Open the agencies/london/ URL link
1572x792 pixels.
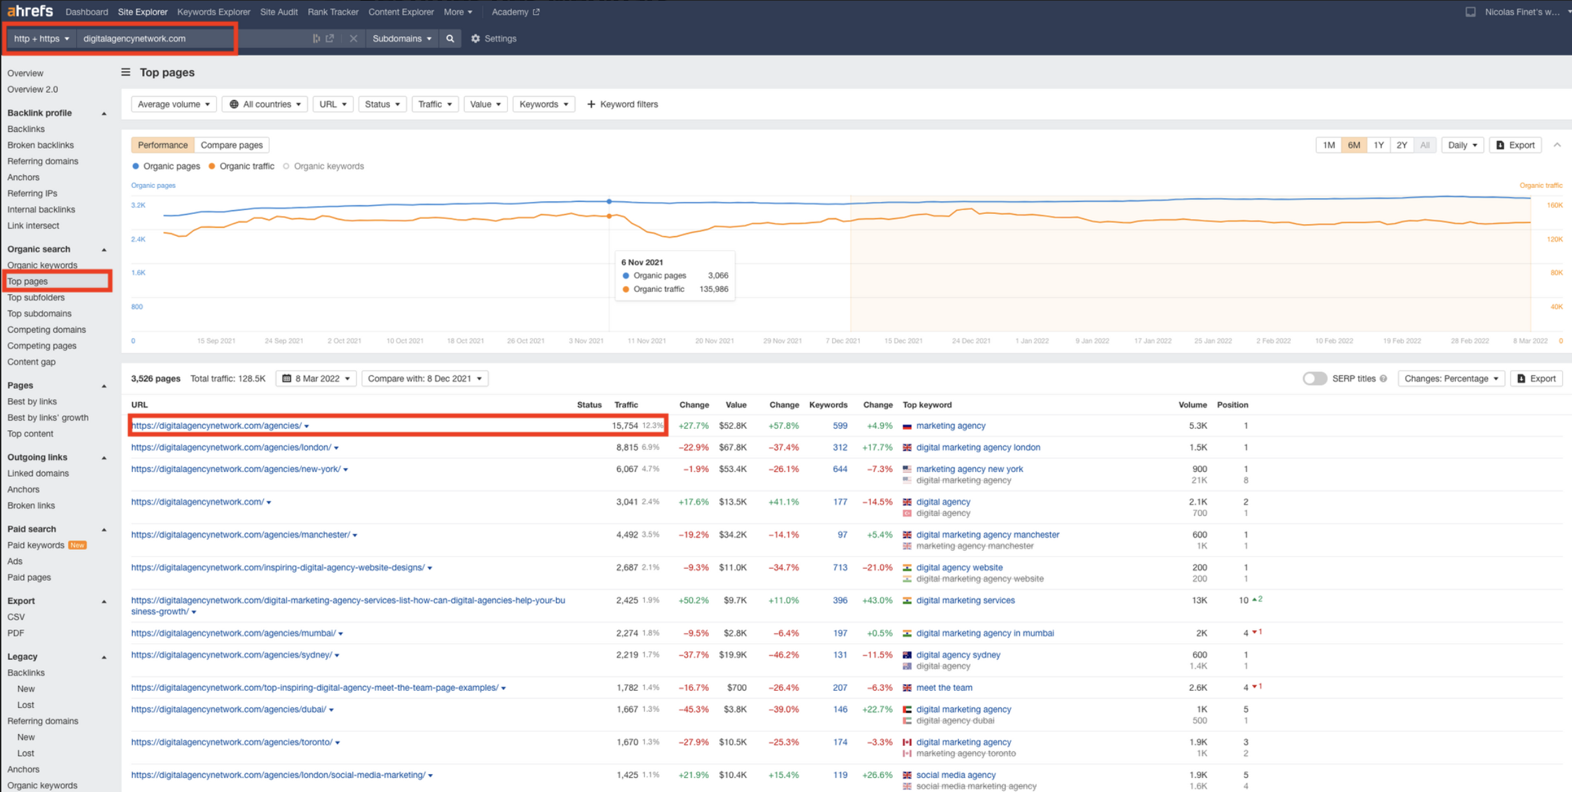[x=231, y=448]
